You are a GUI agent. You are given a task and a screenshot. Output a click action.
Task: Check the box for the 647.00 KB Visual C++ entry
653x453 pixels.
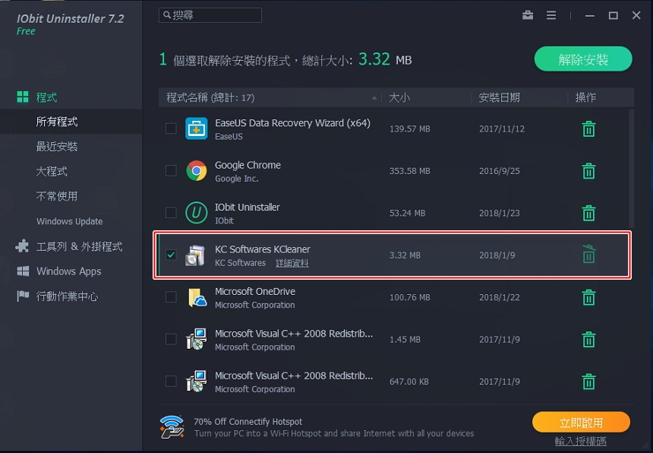171,381
